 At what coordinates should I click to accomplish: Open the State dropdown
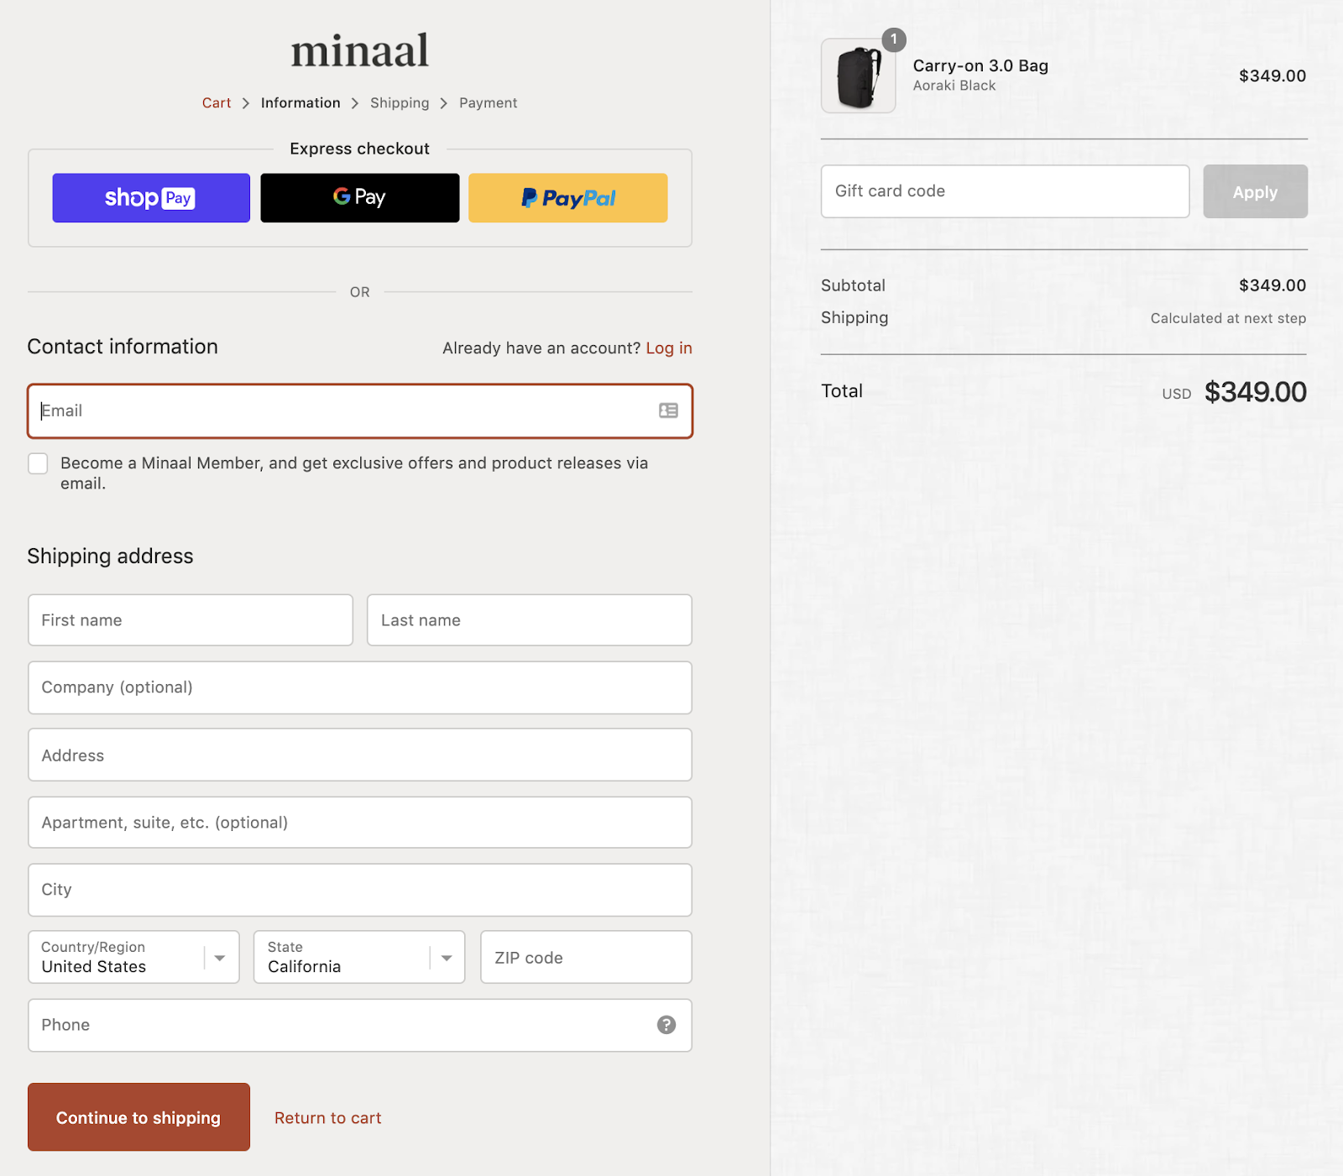(359, 957)
